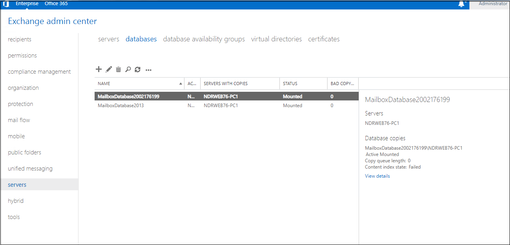The image size is (510, 245).
Task: Open the more options ellipsis menu
Action: [x=149, y=70]
